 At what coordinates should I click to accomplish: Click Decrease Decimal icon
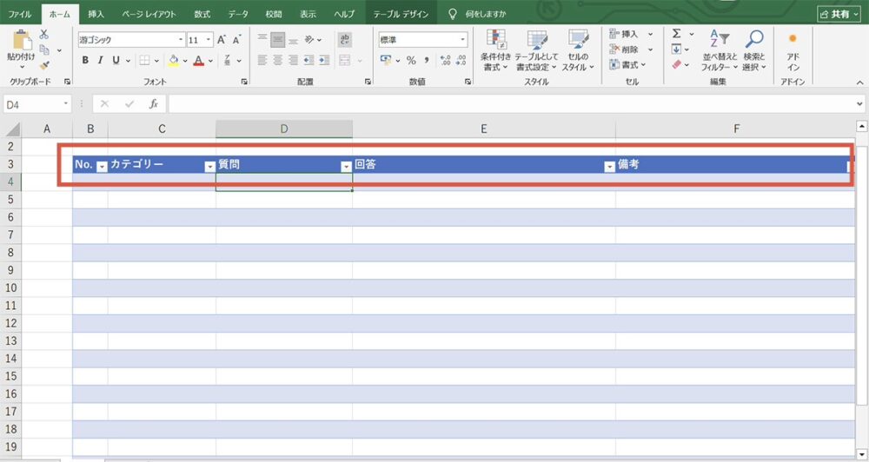[461, 61]
